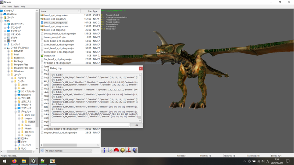Click the blue sphere viewer toolbar icon
The image size is (294, 165).
(135, 150)
